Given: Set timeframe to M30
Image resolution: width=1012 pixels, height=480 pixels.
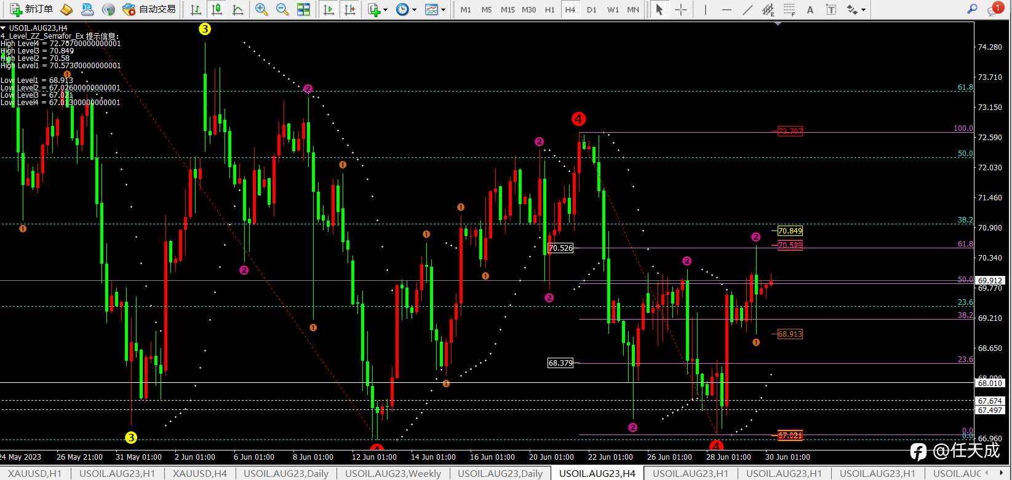Looking at the screenshot, I should 528,9.
